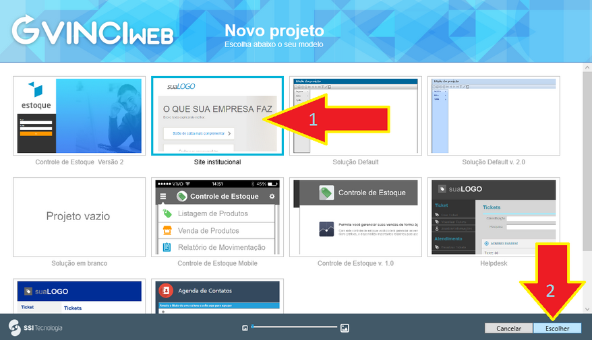Click the SSI Tecnologia logo

click(36, 328)
